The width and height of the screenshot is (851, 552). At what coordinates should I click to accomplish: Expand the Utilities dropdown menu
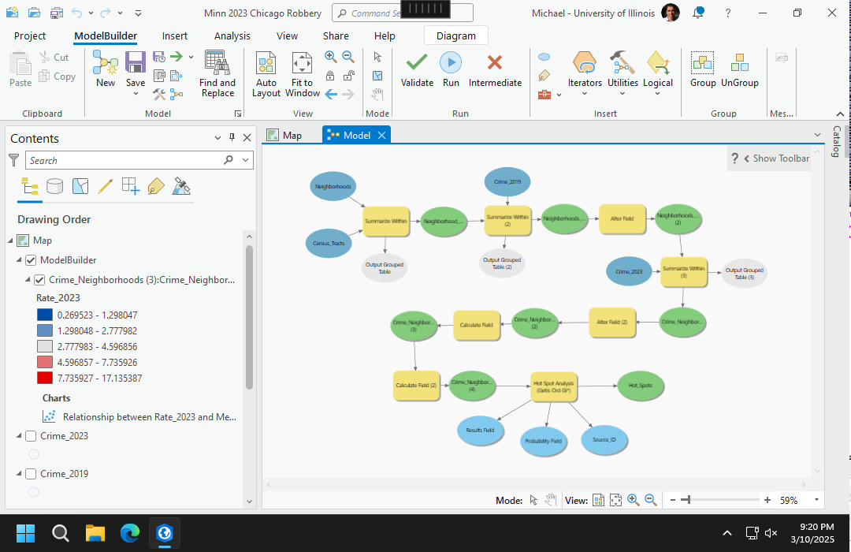(x=622, y=93)
